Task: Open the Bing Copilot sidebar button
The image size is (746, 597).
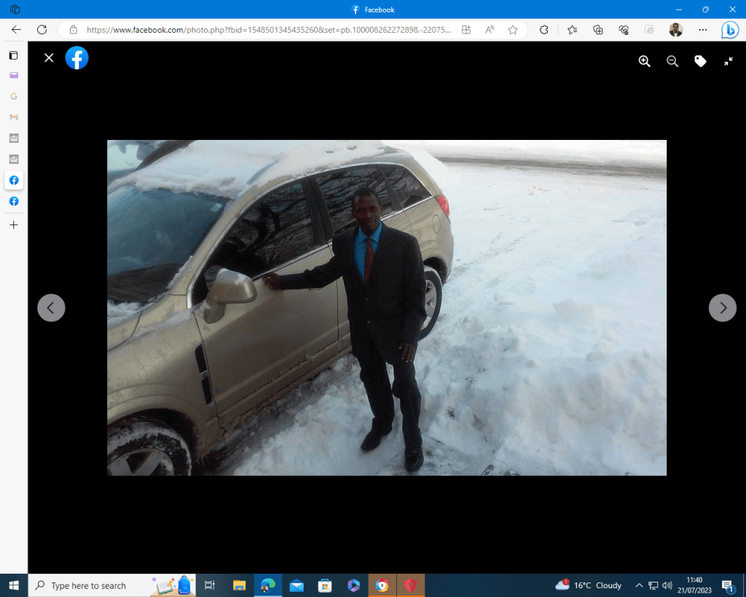Action: pos(729,30)
